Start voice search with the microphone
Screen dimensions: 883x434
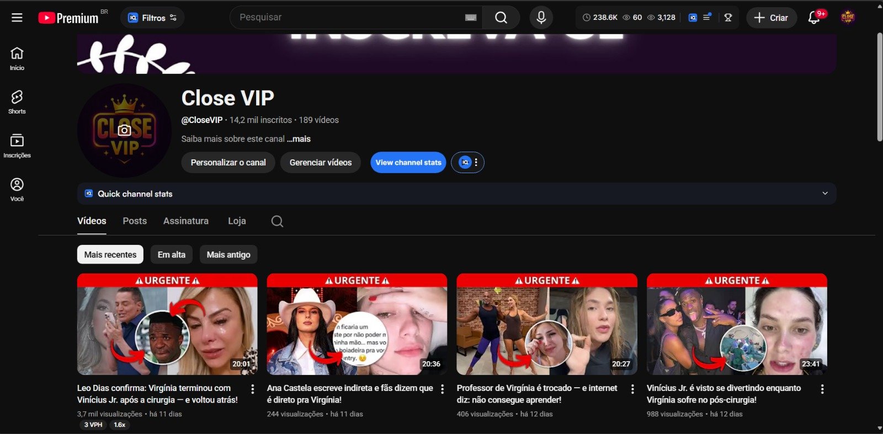541,18
